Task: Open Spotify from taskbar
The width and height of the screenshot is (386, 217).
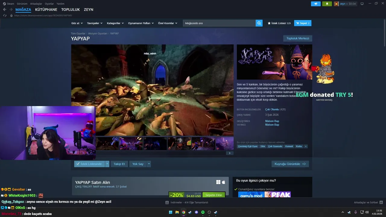Action: (x=203, y=212)
